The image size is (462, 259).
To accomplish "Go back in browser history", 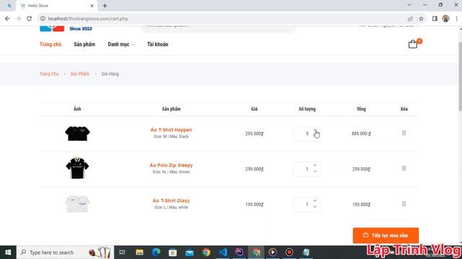I will [x=7, y=19].
